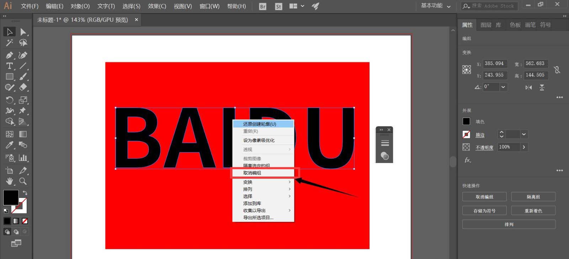Flip selection horizontally in Transform section

(x=529, y=87)
